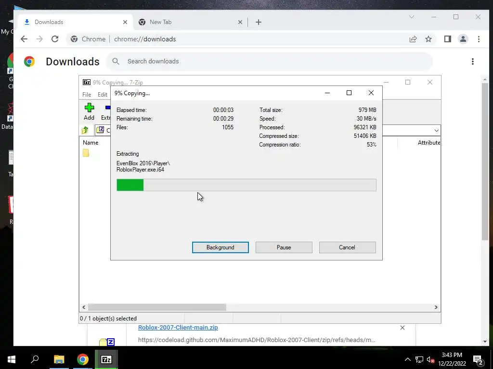Toggle Chrome side panel icon
Image resolution: width=493 pixels, height=369 pixels.
pos(447,39)
